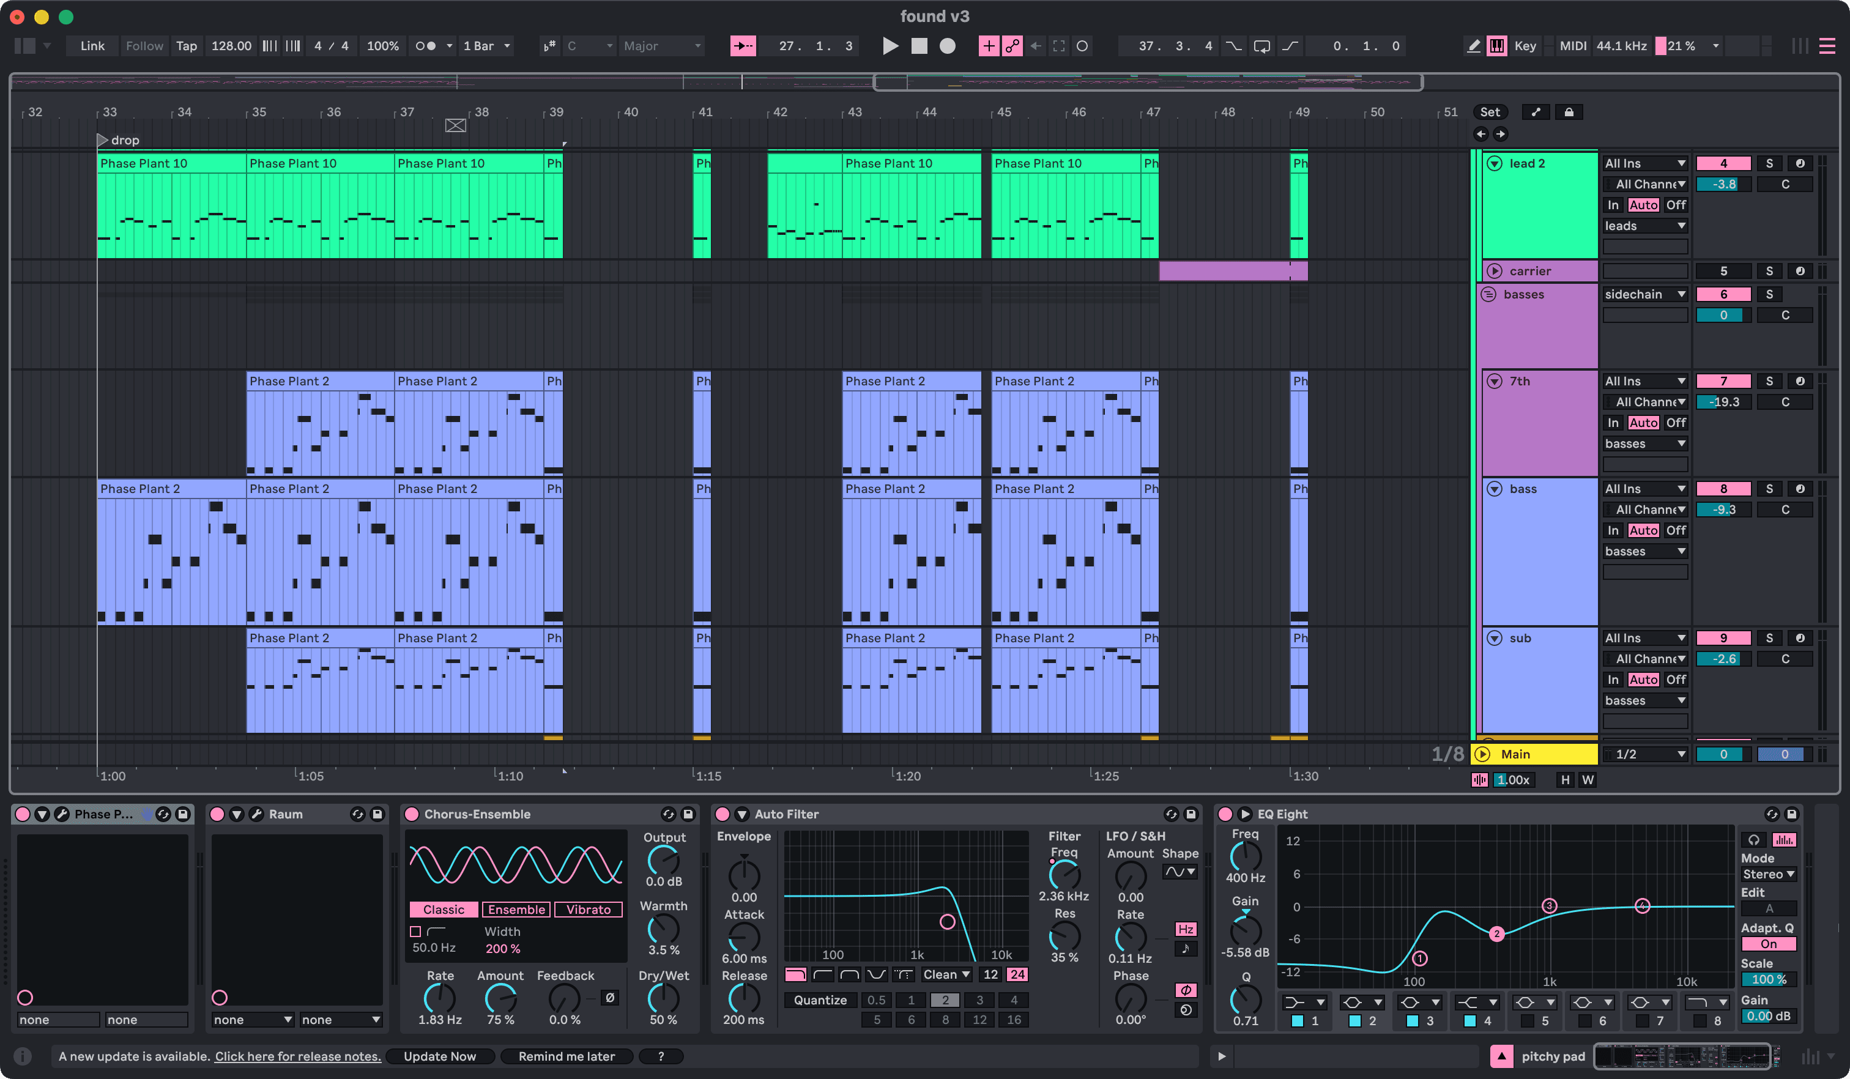The width and height of the screenshot is (1850, 1079).
Task: Click the freeze/lock icon on arrangement view
Action: 1570,112
